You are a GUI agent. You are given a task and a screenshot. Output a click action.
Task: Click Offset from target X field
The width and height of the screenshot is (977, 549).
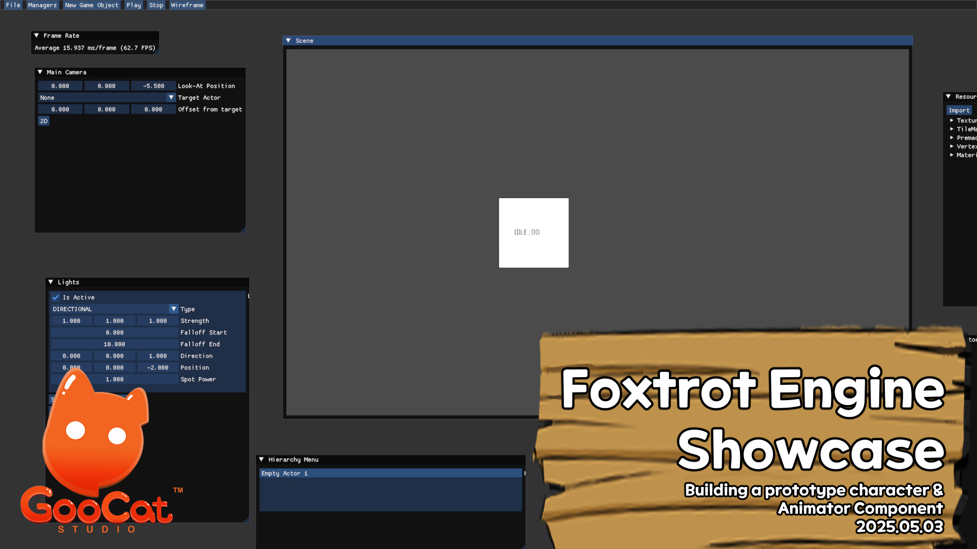point(60,109)
